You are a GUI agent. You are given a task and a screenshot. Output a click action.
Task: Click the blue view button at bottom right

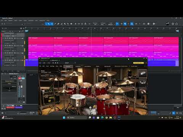pos(173,113)
